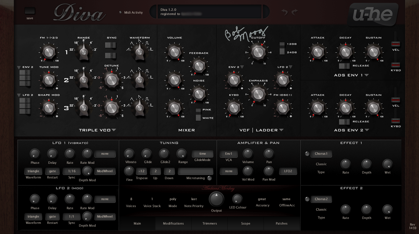Viewport: 419px width, 234px height.
Task: Click the Vibrato knob in Tuning
Action: (129, 153)
